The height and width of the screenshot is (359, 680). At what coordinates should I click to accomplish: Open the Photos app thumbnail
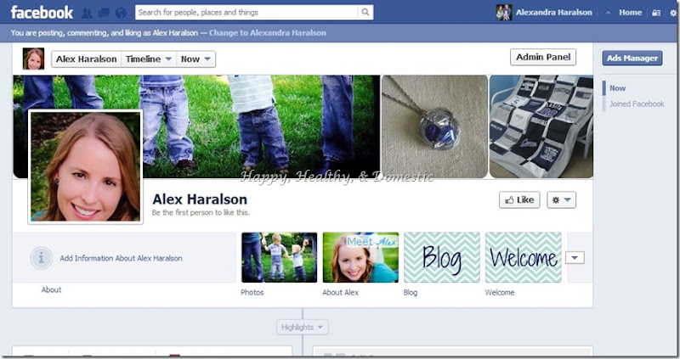point(279,257)
